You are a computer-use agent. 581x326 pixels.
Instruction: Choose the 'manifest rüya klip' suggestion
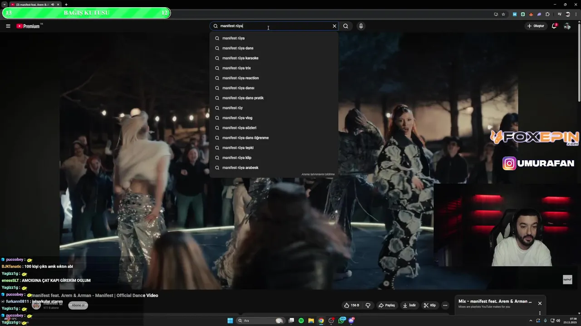coord(274,158)
